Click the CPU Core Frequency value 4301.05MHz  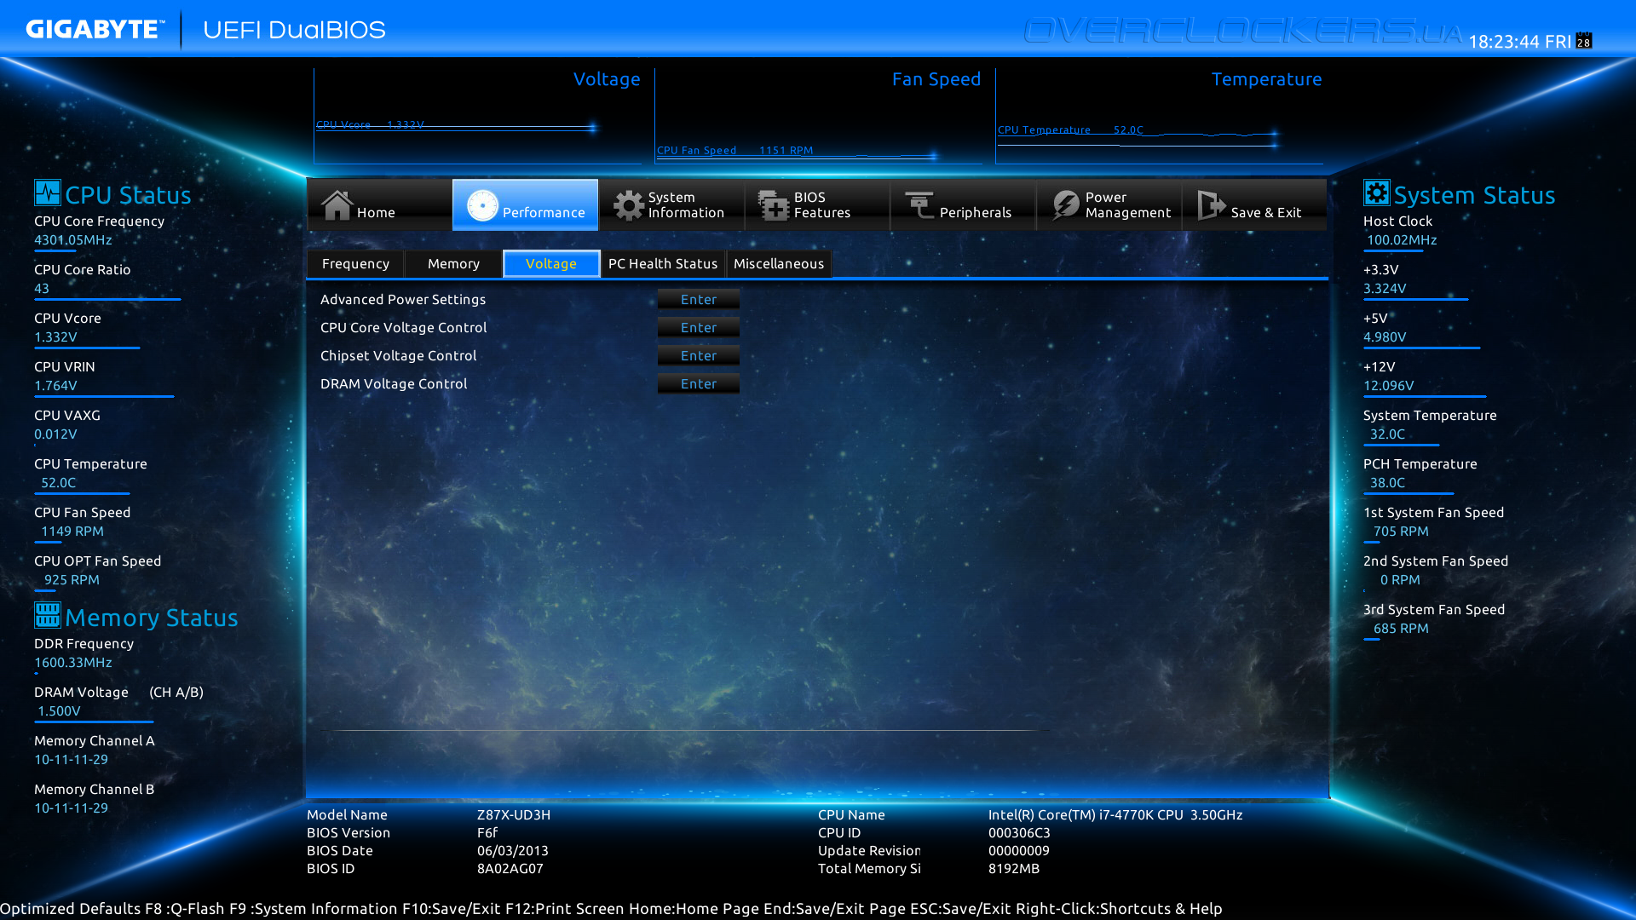(x=73, y=239)
